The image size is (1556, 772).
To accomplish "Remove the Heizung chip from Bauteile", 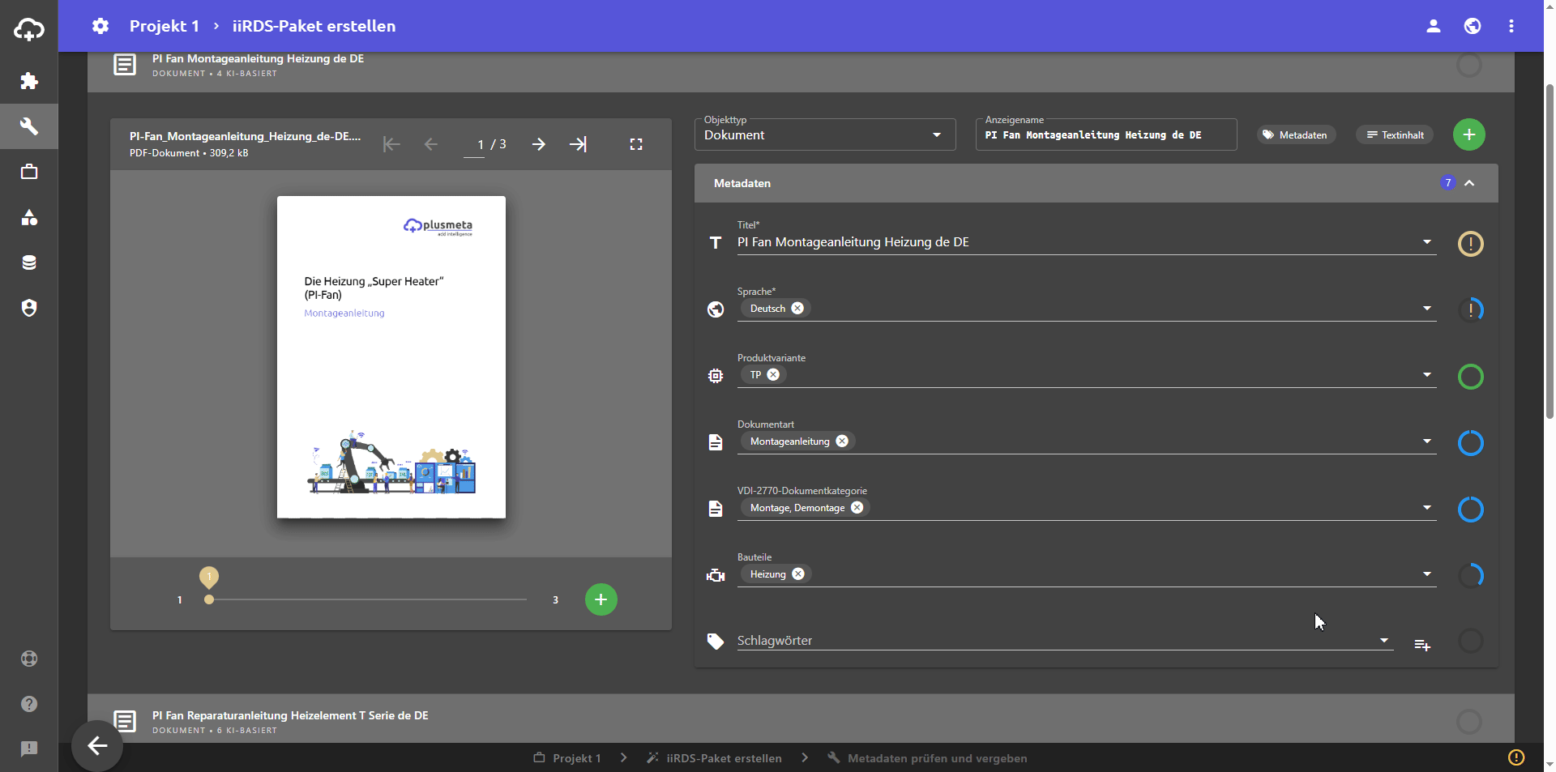I will 798,574.
